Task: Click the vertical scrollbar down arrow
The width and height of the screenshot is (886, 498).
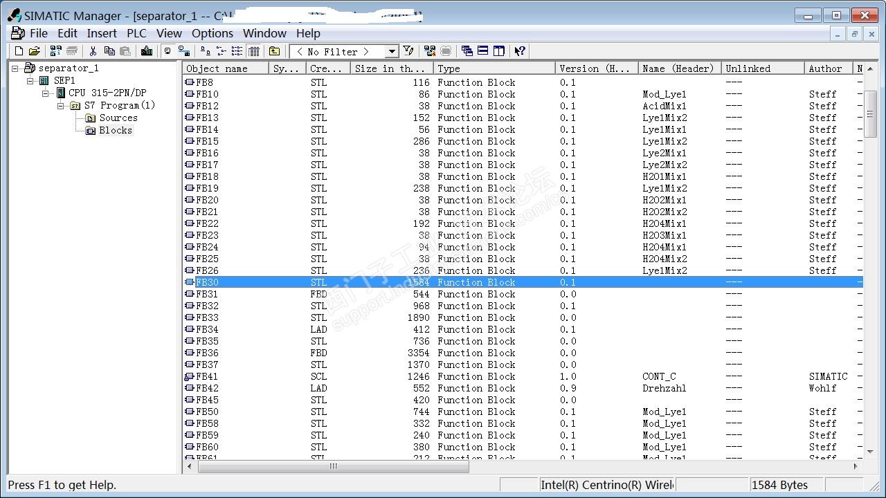Action: tap(870, 452)
